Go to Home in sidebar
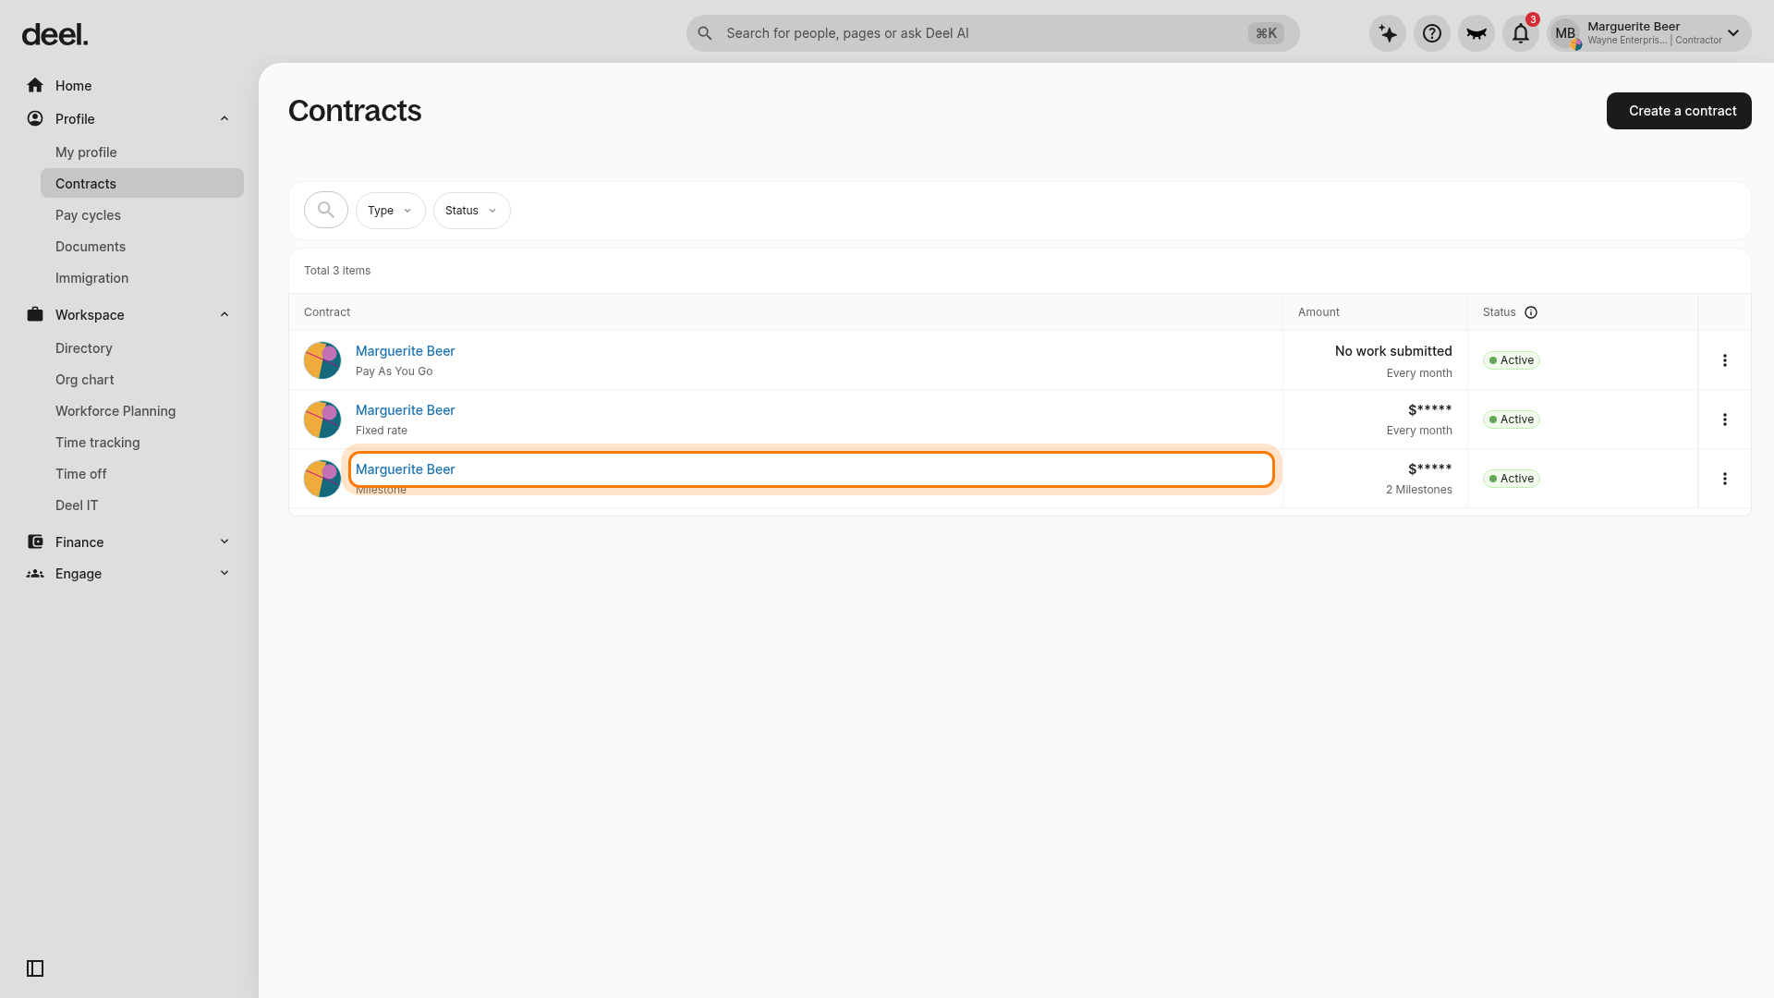Image resolution: width=1774 pixels, height=998 pixels. point(73,86)
